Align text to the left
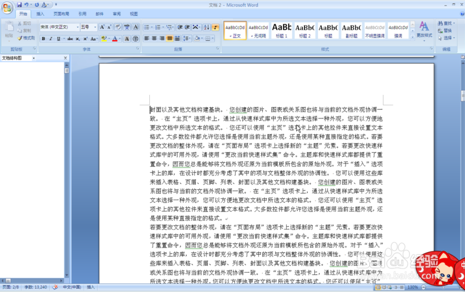Viewport: 465px width, 292px height. coord(147,38)
